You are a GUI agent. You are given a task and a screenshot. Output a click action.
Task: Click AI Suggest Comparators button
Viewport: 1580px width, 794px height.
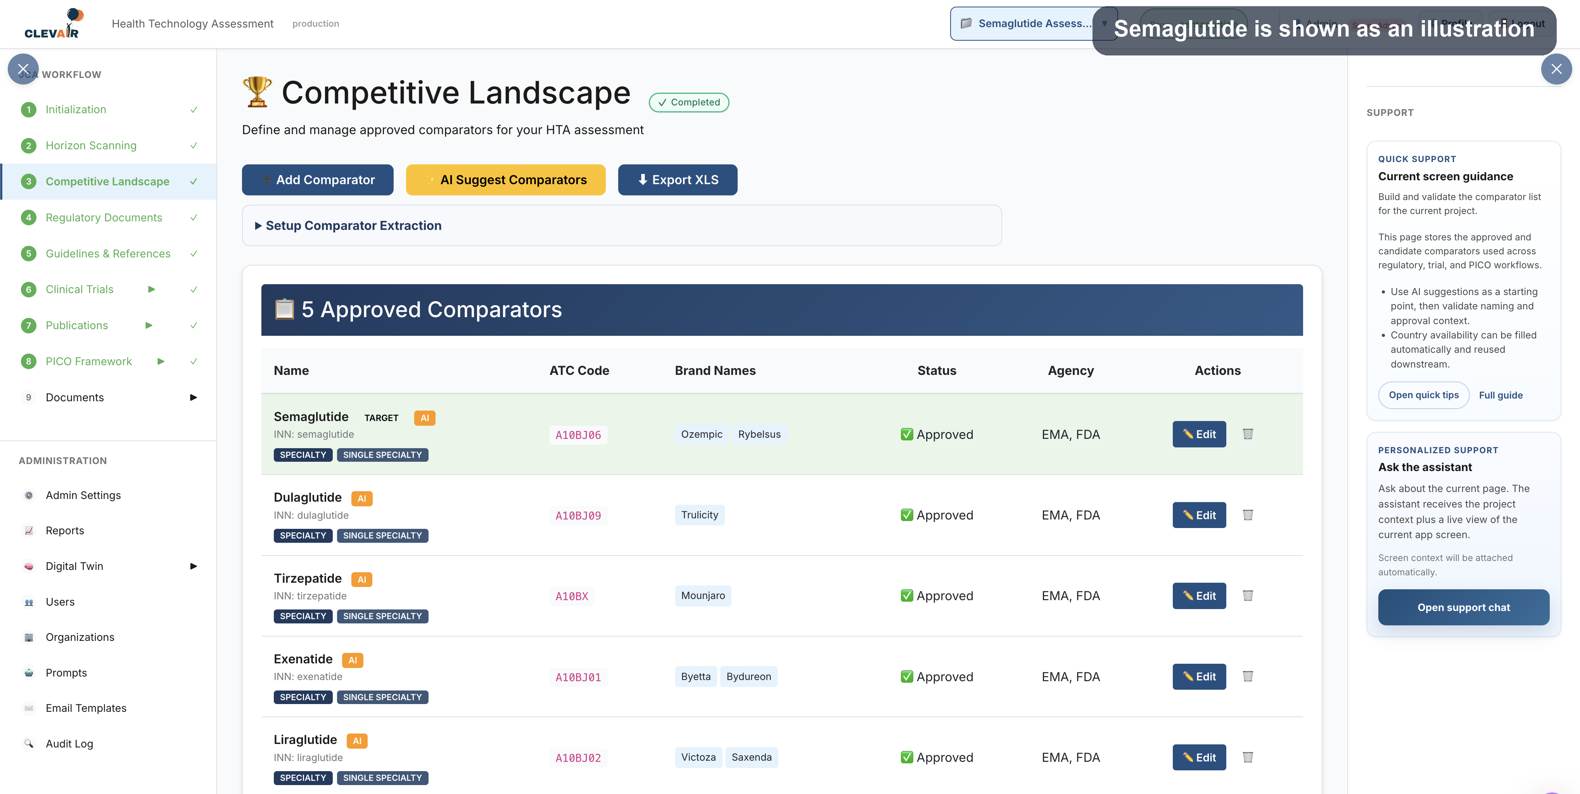tap(505, 180)
